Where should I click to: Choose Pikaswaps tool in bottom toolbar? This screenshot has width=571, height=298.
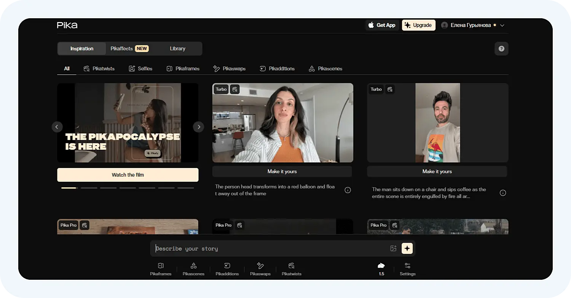(x=260, y=269)
